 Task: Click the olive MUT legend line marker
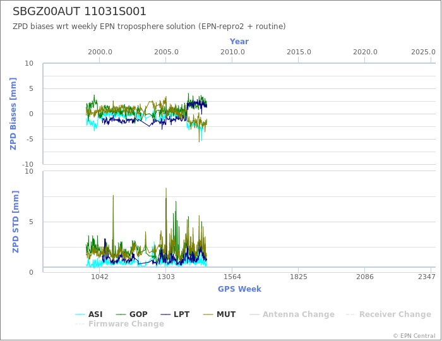tap(208, 314)
